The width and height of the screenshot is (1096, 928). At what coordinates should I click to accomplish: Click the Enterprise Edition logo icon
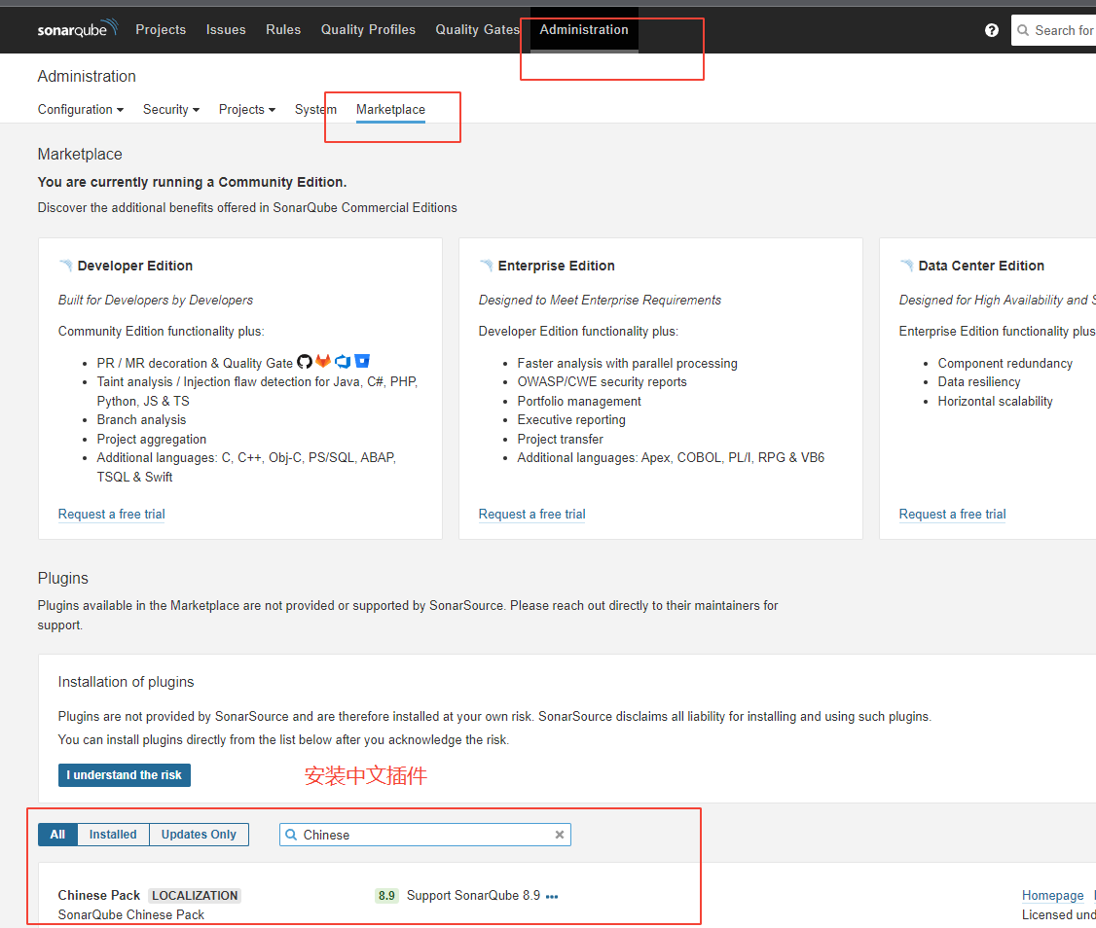(x=487, y=266)
